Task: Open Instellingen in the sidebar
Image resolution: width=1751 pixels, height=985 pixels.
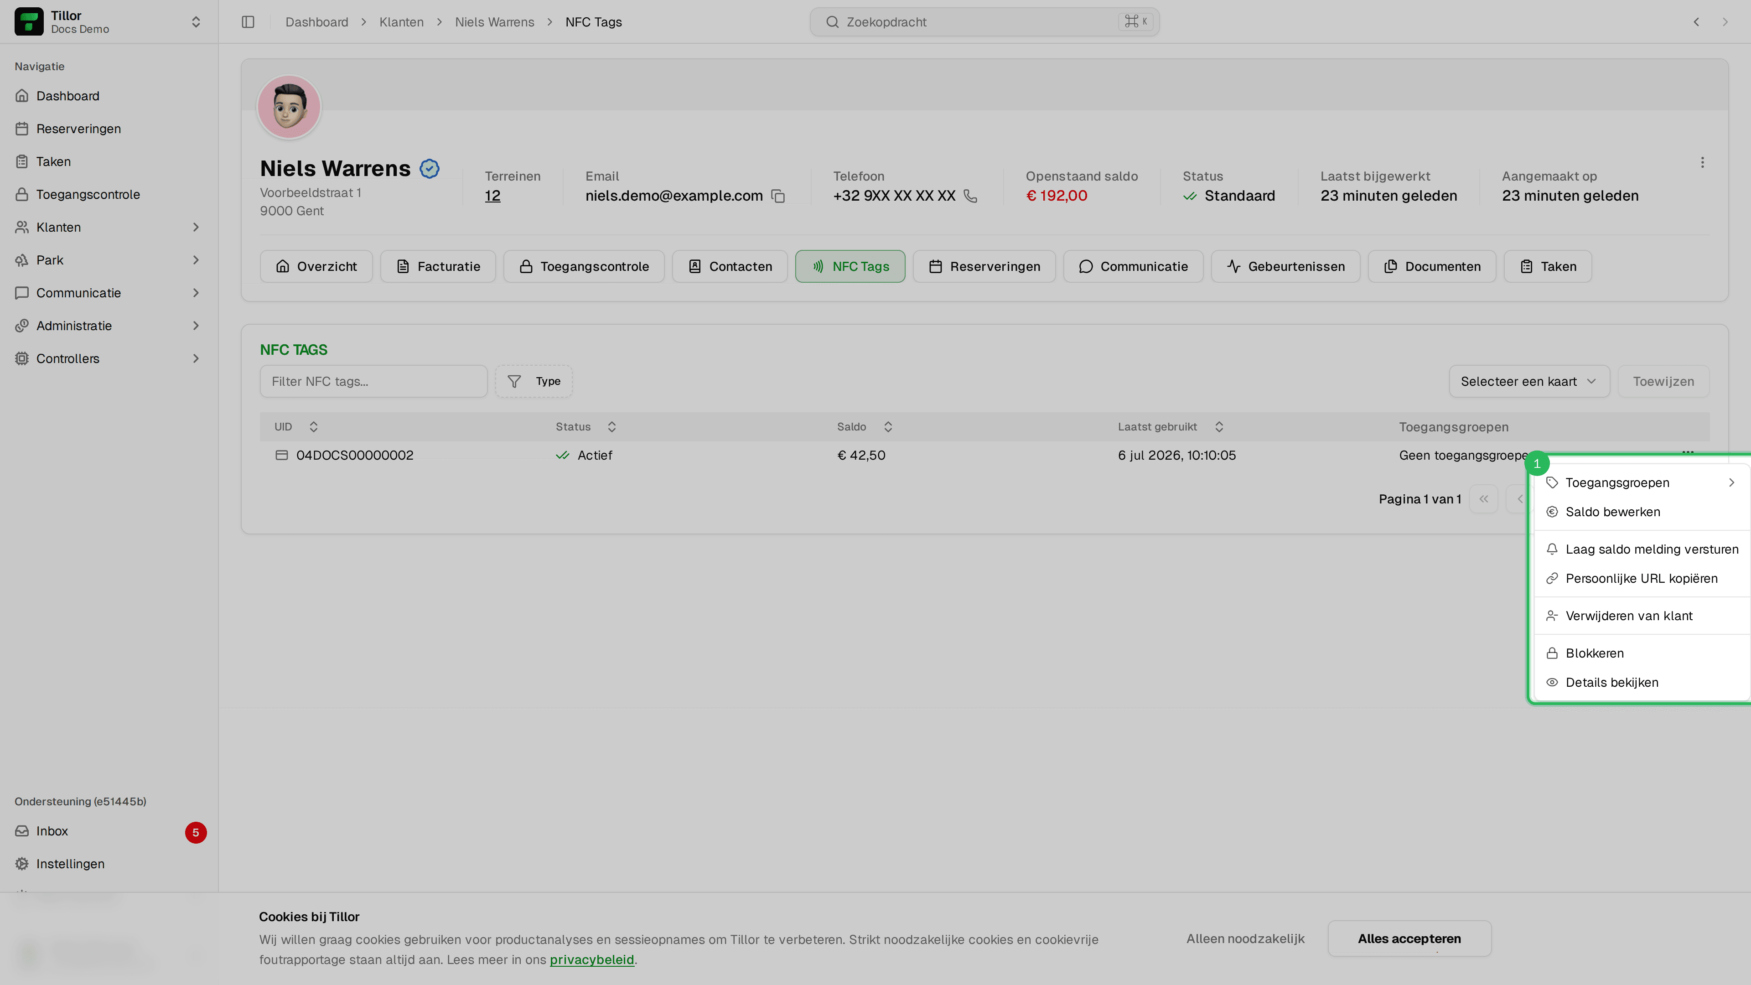Action: pyautogui.click(x=109, y=863)
